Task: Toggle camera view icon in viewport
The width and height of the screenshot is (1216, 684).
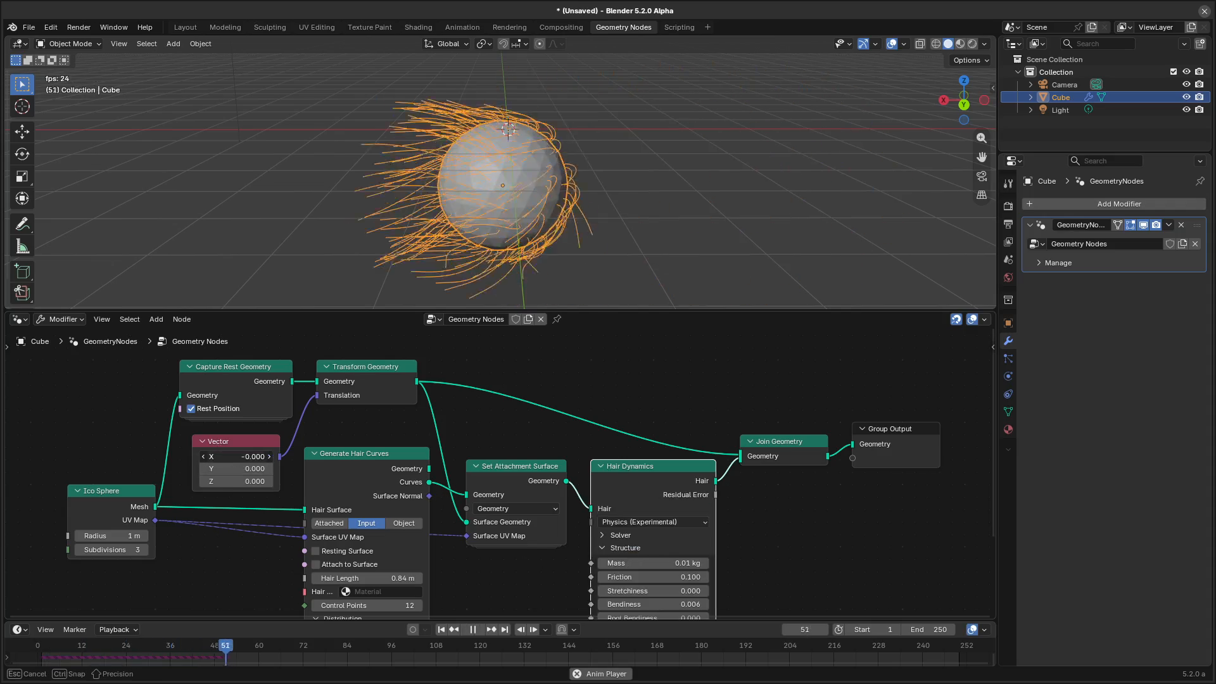Action: [x=982, y=176]
